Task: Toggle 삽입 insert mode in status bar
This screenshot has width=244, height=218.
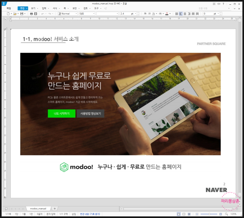Action: click(74, 214)
